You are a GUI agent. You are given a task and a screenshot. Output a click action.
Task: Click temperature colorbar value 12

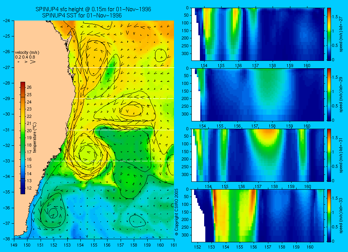pyautogui.click(x=29, y=188)
